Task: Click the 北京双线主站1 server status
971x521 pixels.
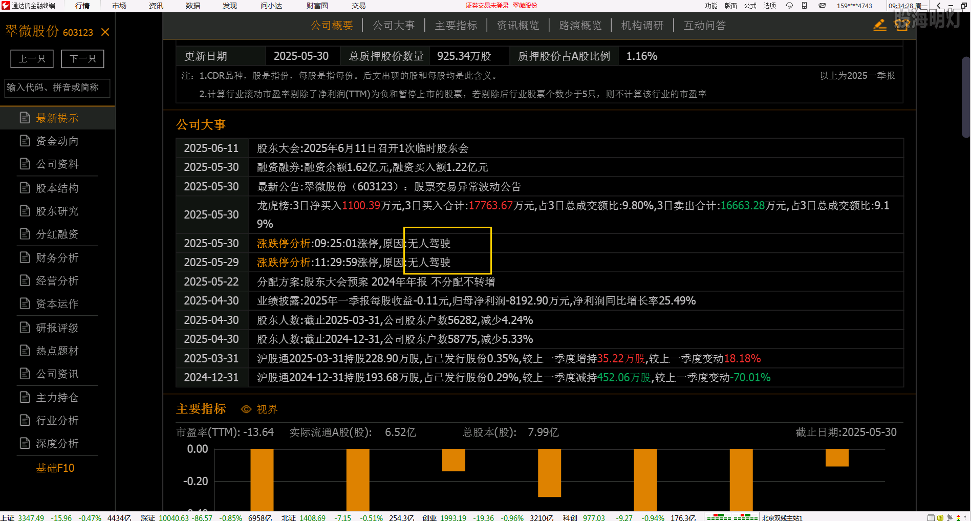Action: [x=782, y=517]
